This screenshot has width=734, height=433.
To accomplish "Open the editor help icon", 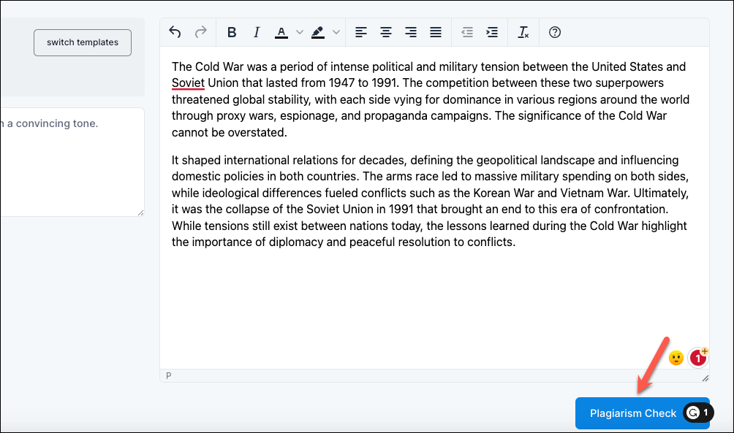I will click(555, 32).
